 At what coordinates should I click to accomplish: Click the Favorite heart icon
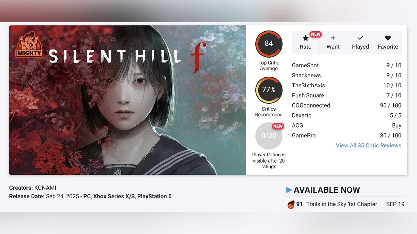point(388,38)
